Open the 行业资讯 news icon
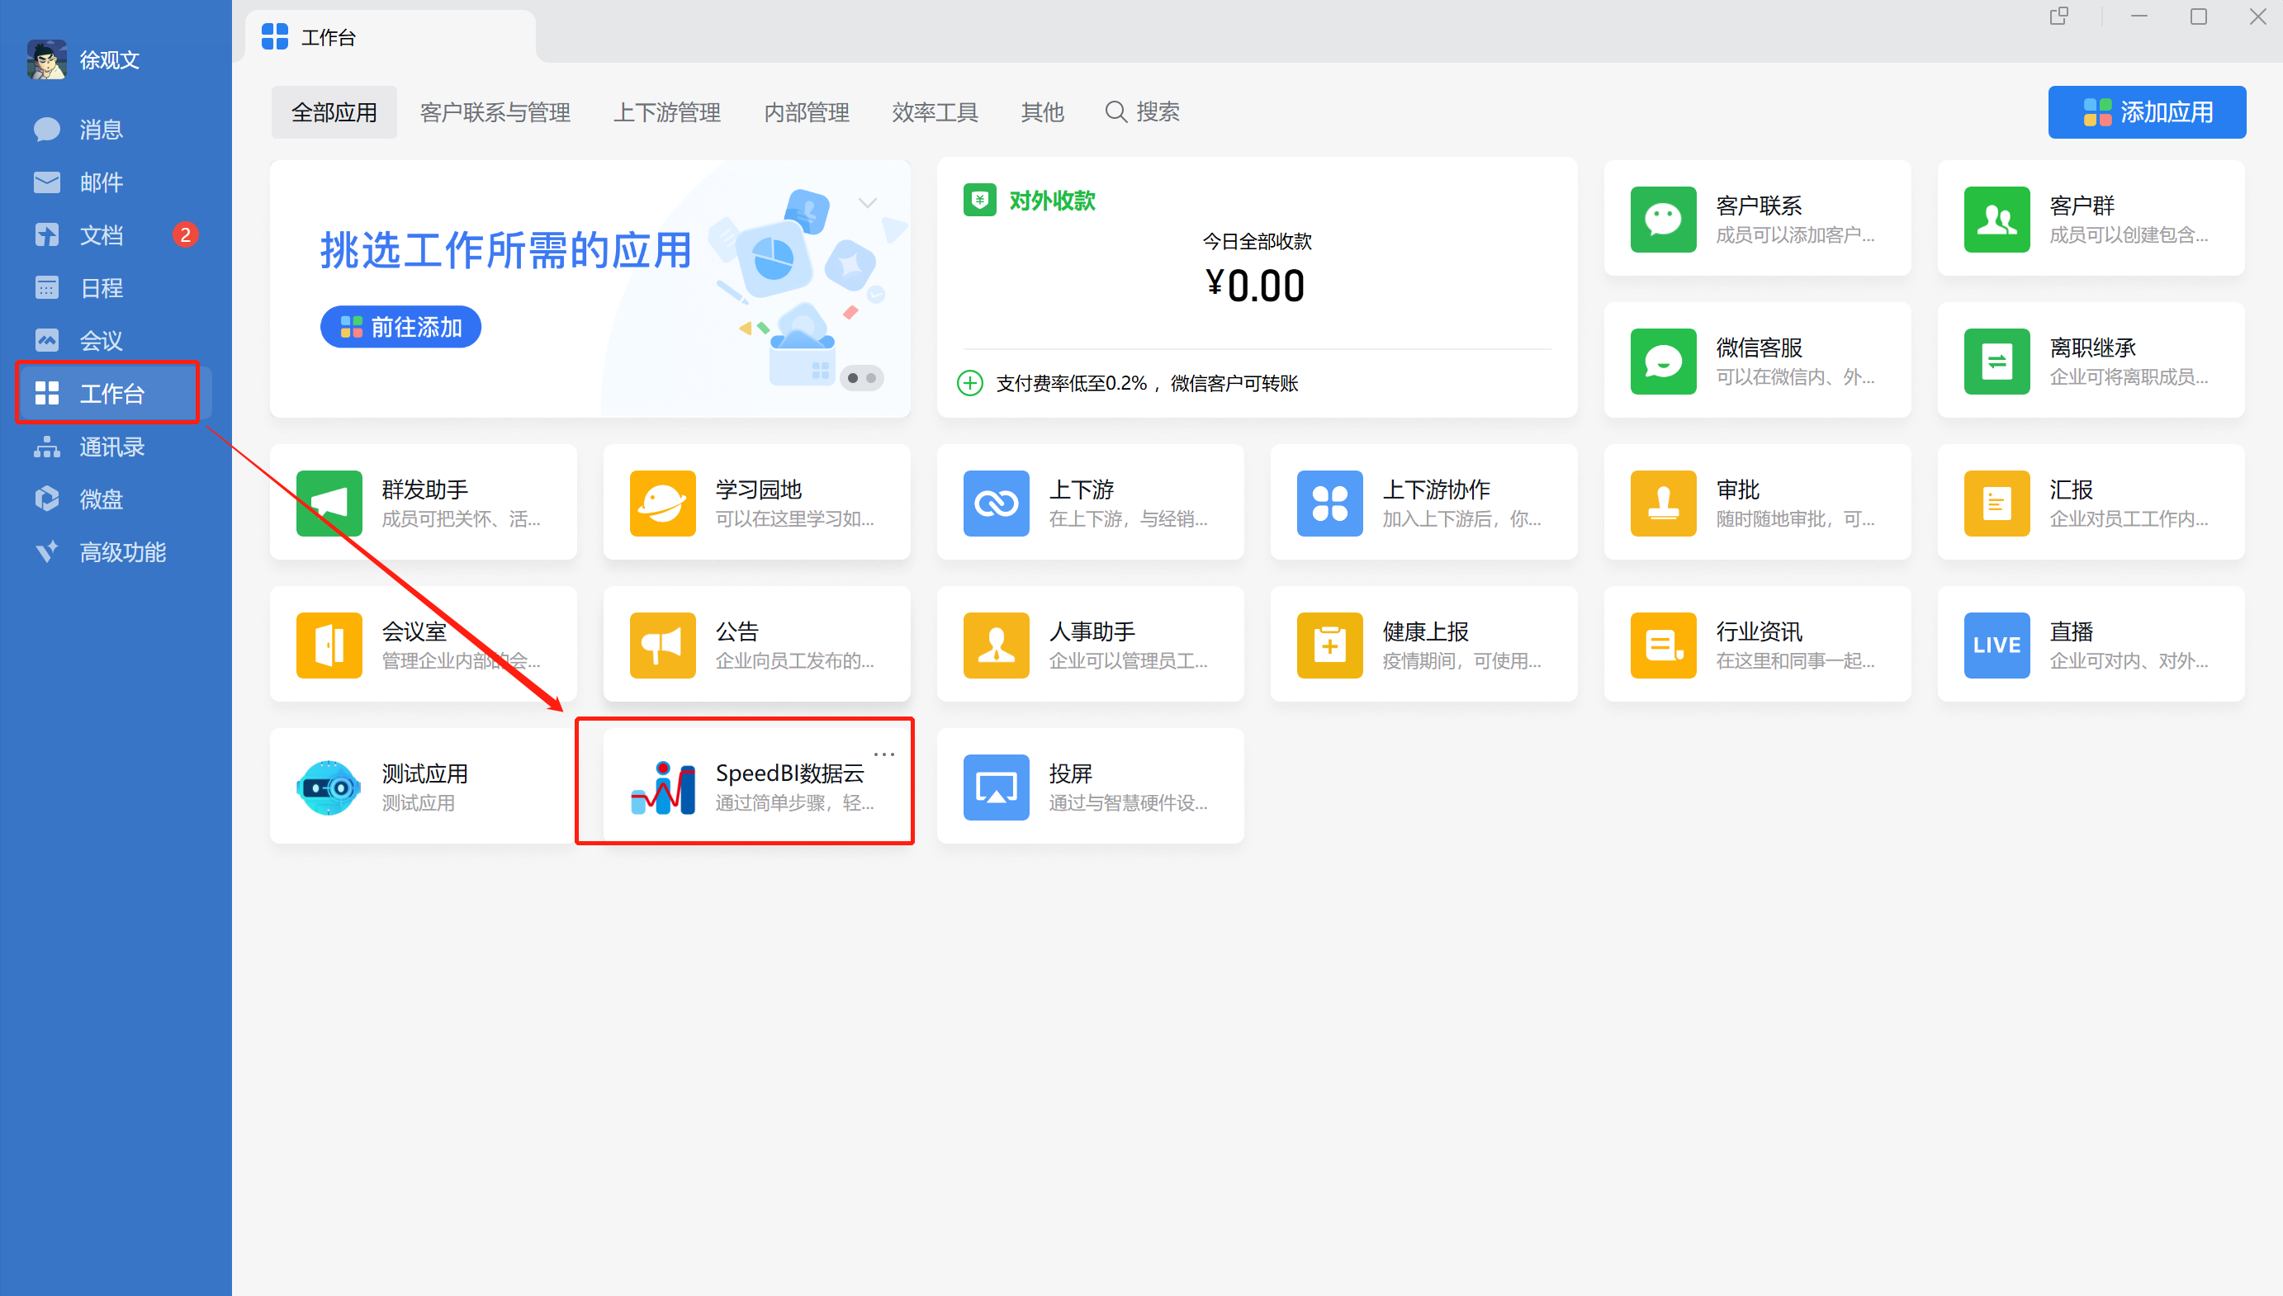 click(1663, 646)
